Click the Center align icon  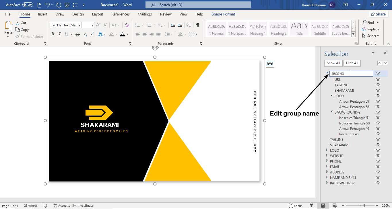tap(145, 34)
